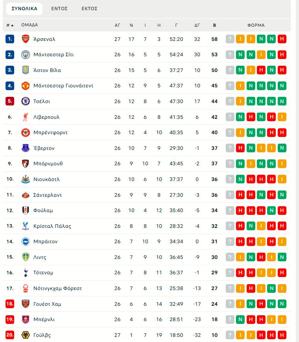Click the Tottenham club crest
Viewport: 299px width, 342px height.
pyautogui.click(x=25, y=272)
